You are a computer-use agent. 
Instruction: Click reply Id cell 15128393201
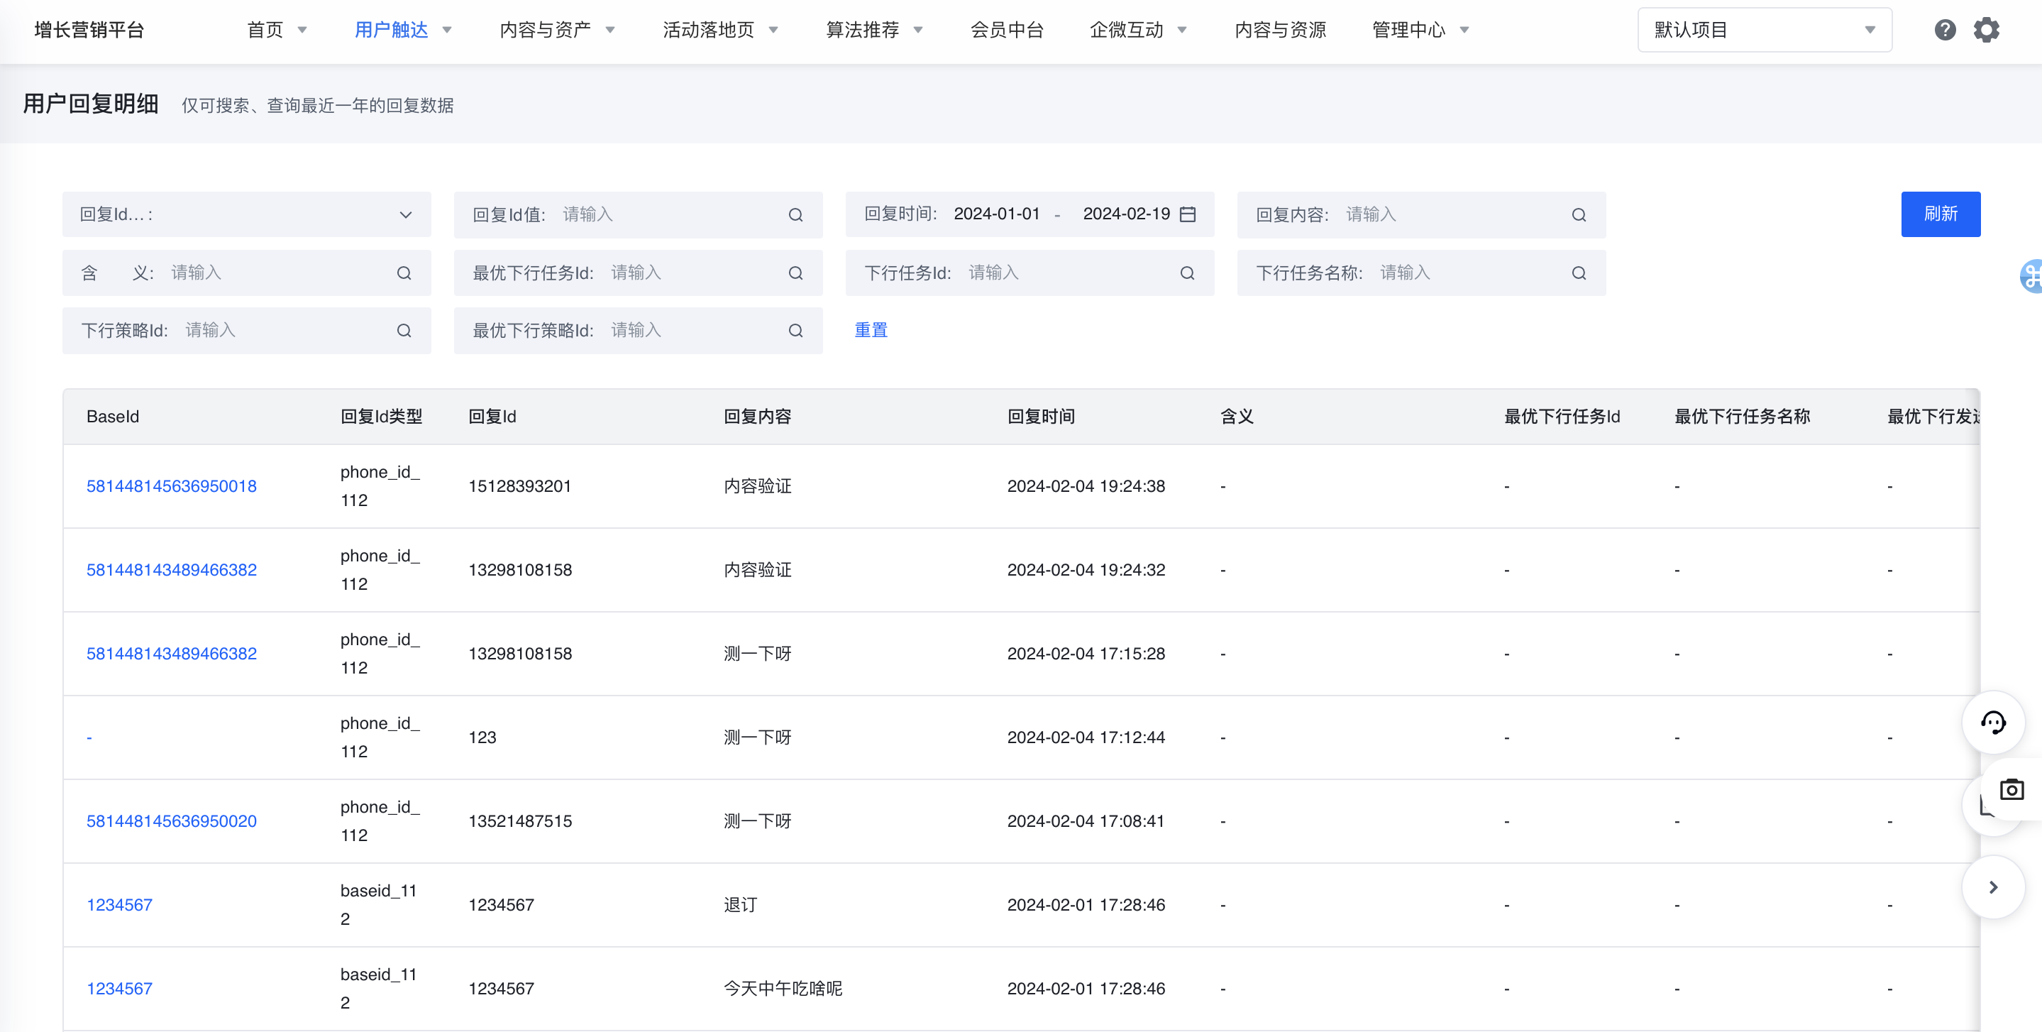click(x=519, y=486)
